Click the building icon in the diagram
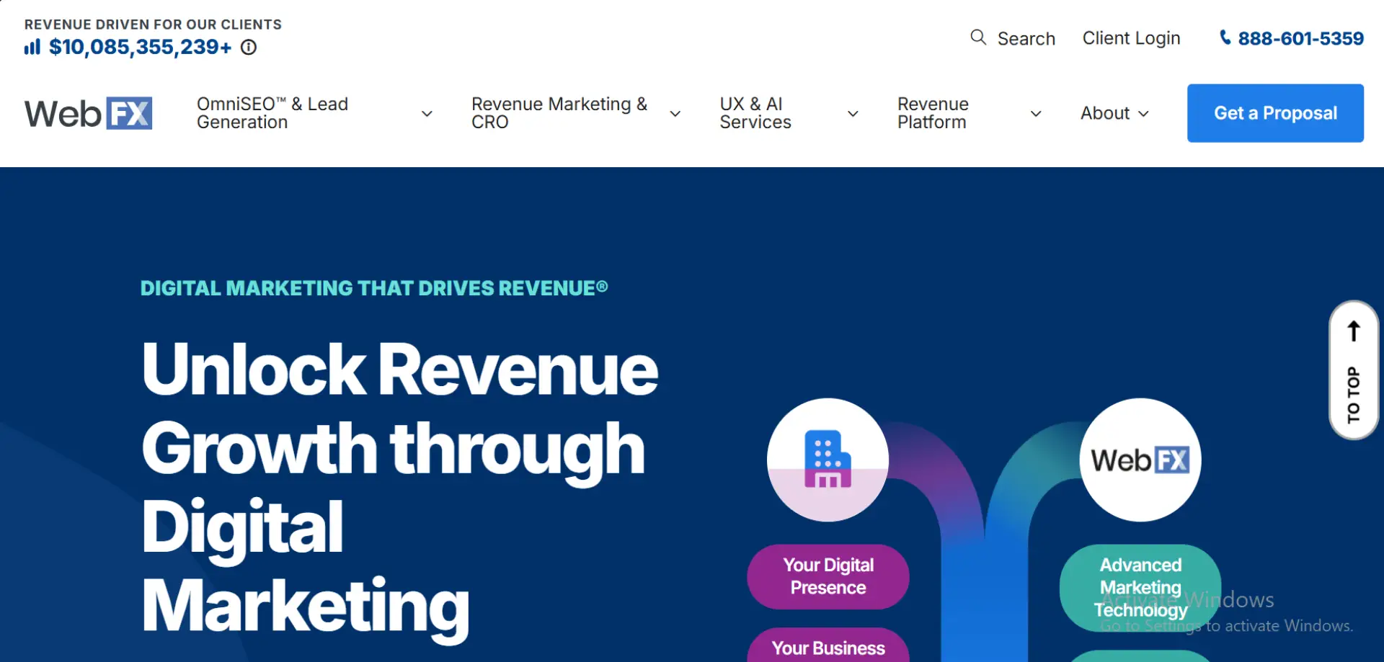The width and height of the screenshot is (1384, 662). pos(828,460)
